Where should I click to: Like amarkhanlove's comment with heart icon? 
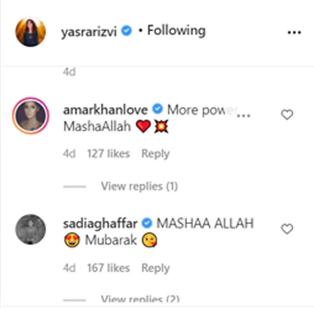tap(287, 115)
